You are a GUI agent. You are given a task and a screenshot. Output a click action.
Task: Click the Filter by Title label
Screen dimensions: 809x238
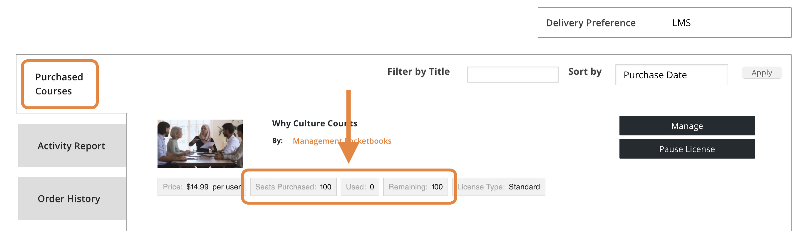click(418, 72)
